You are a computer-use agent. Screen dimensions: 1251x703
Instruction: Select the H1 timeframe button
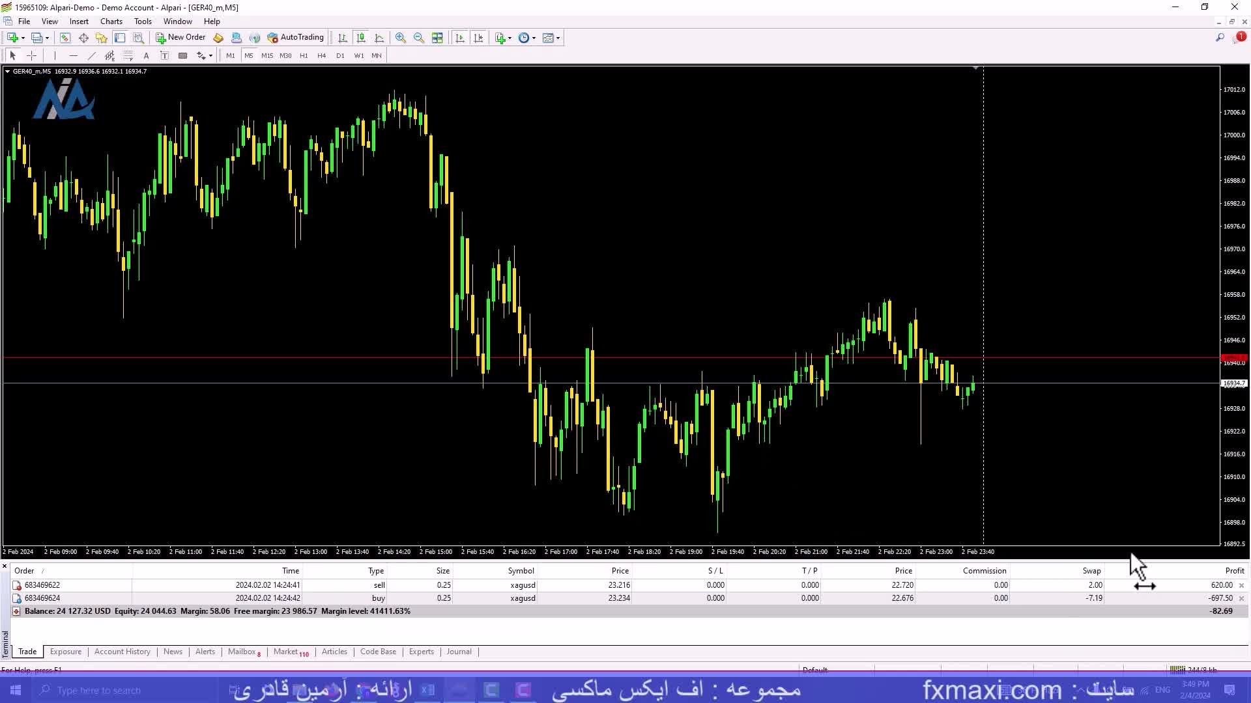coord(304,56)
